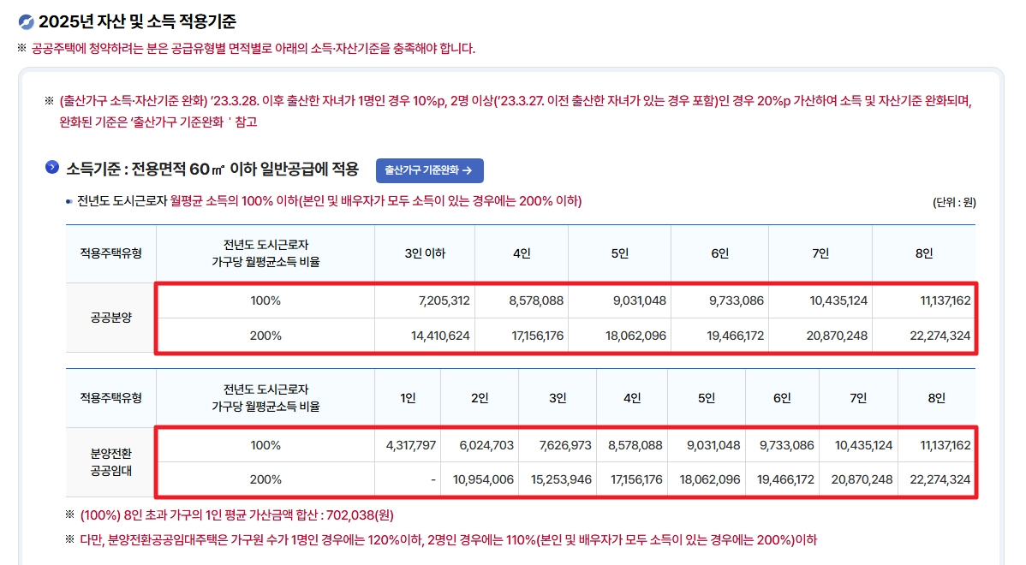Screen dimensions: 1026x565
Task: Select the 출산가구 기준완화 blue button
Action: point(429,169)
